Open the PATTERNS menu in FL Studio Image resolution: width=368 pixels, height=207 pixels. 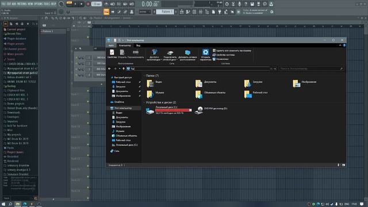pyautogui.click(x=22, y=4)
